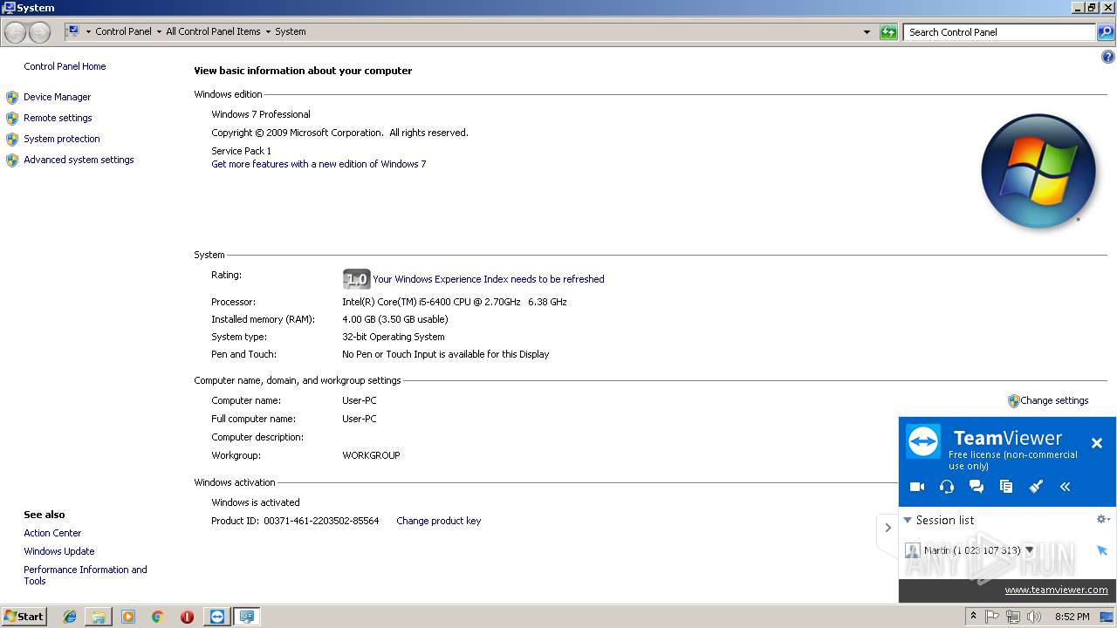
Task: Open dropdown next to Martin session
Action: point(1030,550)
